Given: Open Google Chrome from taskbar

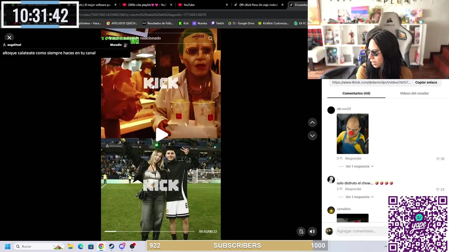Looking at the screenshot, I should point(101,246).
